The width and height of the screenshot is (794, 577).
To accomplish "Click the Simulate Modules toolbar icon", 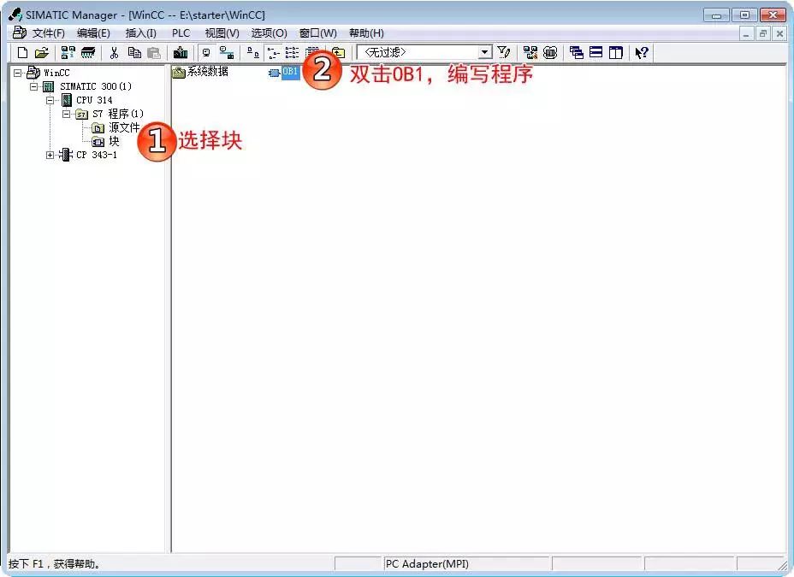I will 550,53.
